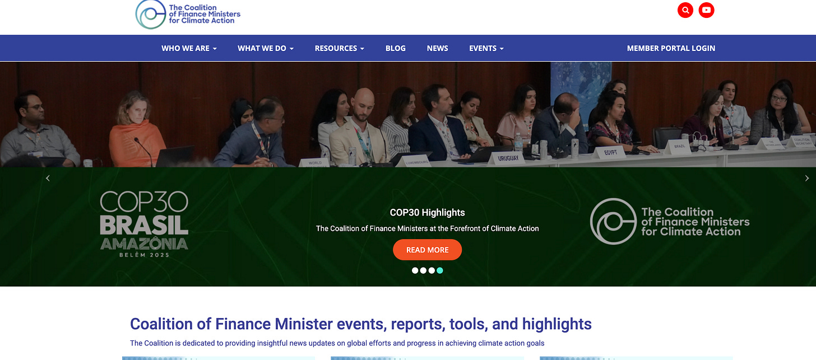Go to the BLOG page
Screen dimensions: 816x360
396,48
